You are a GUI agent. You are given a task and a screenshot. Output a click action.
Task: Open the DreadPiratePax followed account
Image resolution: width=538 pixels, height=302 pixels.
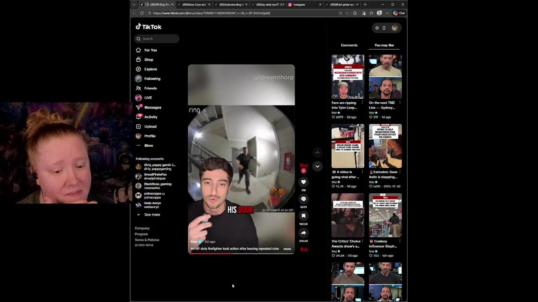(x=151, y=177)
